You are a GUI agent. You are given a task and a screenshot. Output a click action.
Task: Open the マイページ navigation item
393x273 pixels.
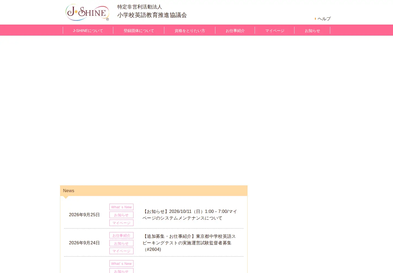click(275, 31)
